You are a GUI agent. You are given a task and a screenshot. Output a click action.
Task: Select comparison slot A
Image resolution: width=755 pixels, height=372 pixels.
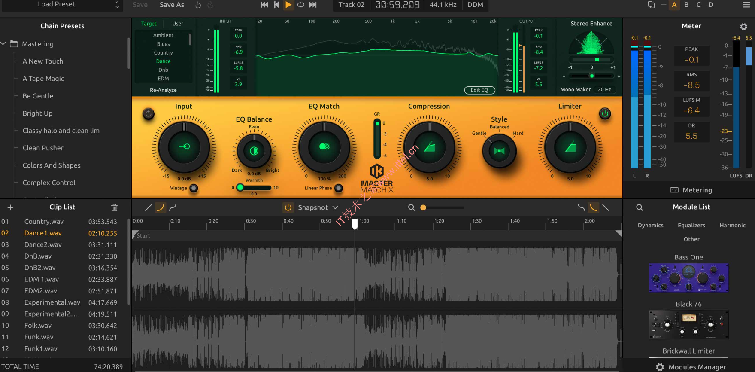(x=674, y=5)
